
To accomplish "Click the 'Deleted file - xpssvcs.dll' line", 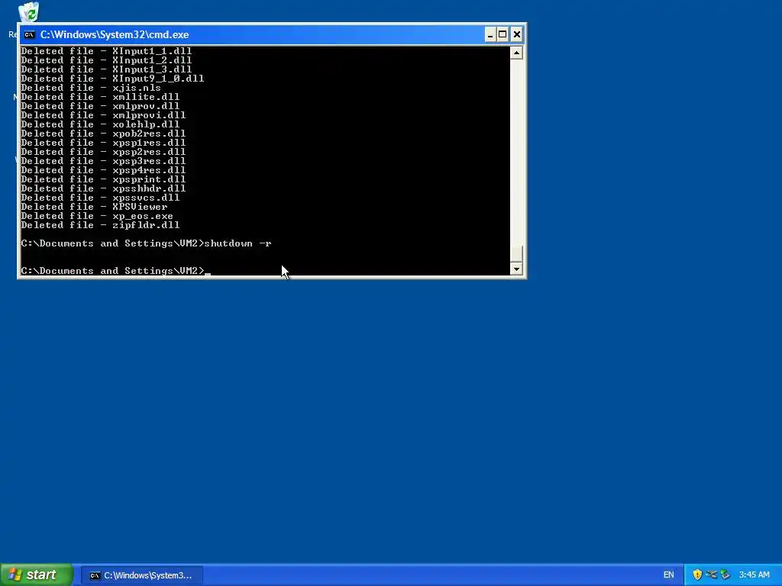I will click(100, 198).
